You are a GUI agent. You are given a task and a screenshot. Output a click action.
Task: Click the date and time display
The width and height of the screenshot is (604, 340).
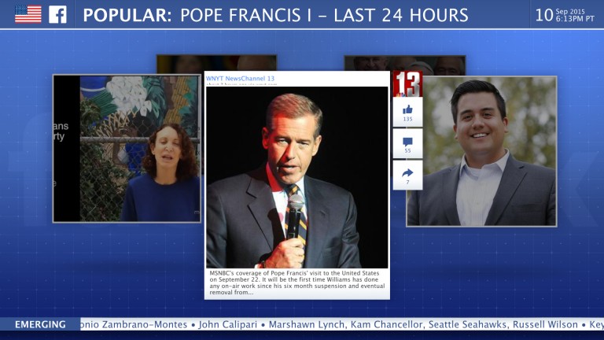pyautogui.click(x=565, y=15)
